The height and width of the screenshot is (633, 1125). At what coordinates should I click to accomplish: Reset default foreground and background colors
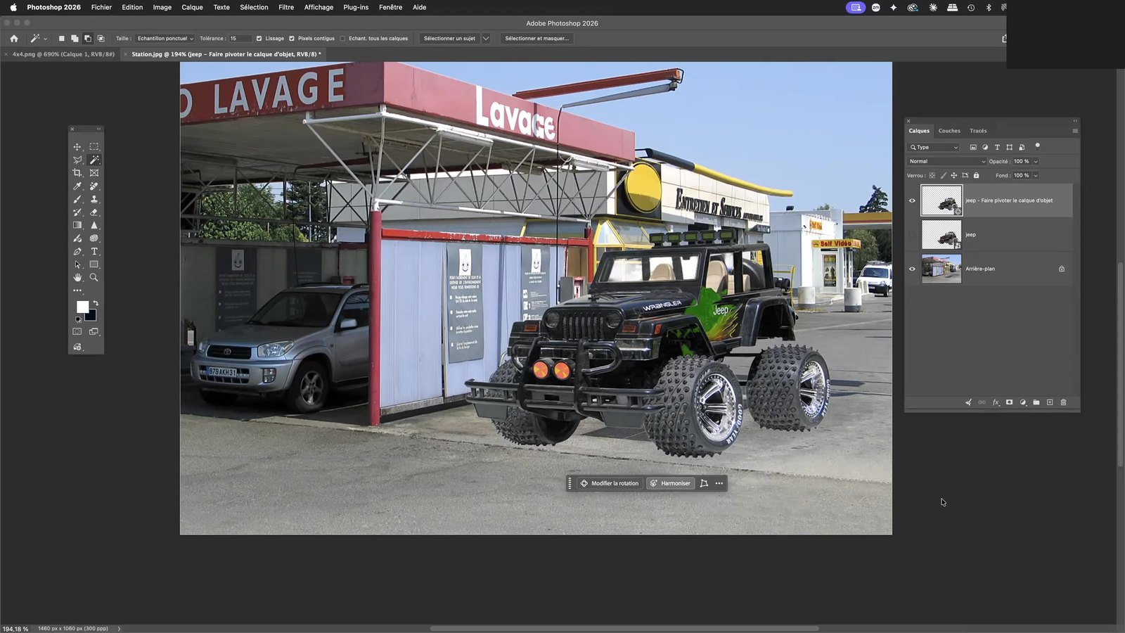(x=78, y=319)
